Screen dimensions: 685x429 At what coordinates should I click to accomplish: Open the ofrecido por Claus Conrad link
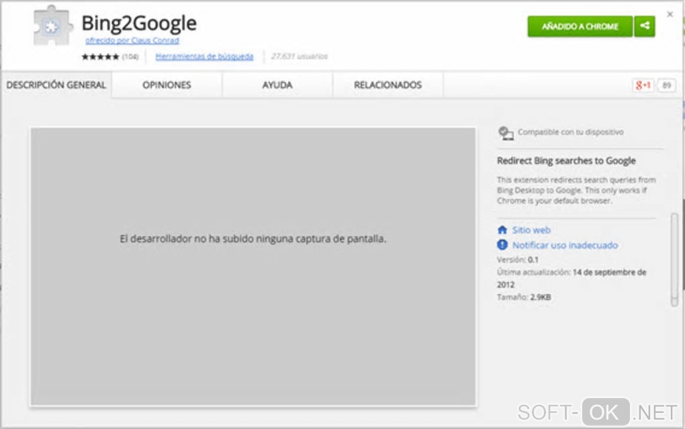point(132,40)
